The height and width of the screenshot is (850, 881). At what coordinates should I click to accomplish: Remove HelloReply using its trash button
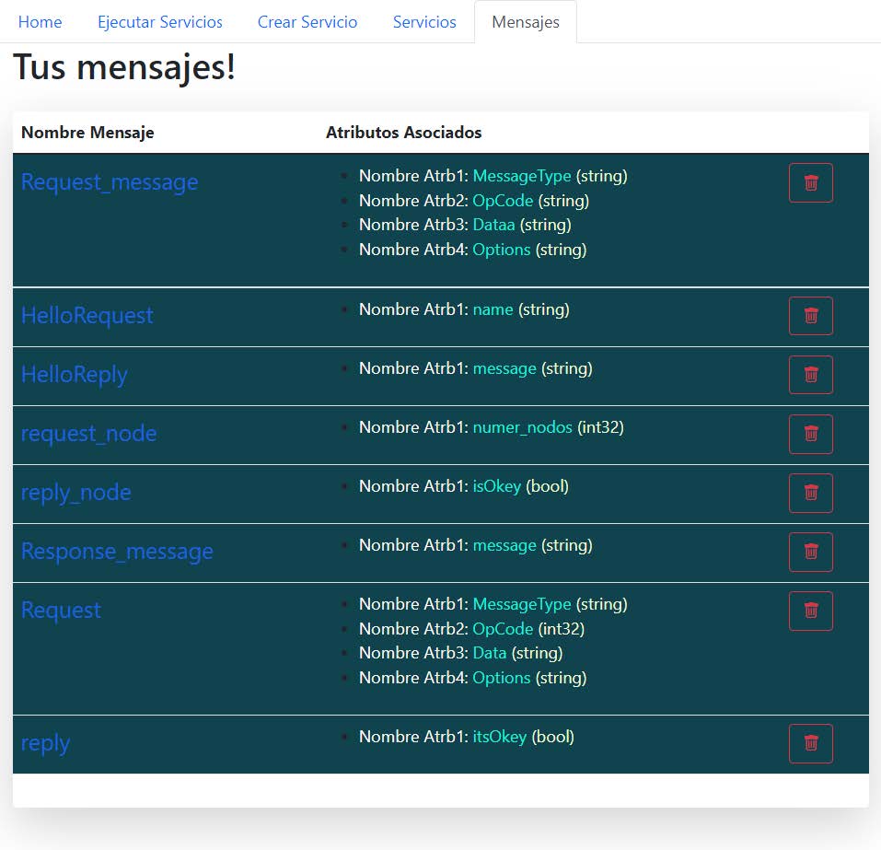(x=810, y=375)
